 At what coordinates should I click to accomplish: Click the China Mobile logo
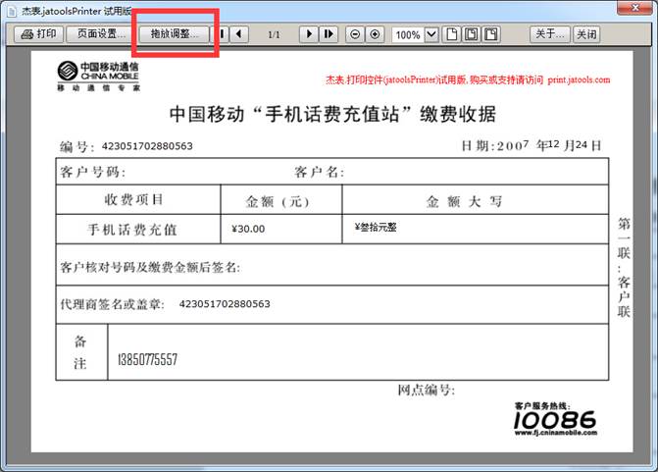click(99, 76)
